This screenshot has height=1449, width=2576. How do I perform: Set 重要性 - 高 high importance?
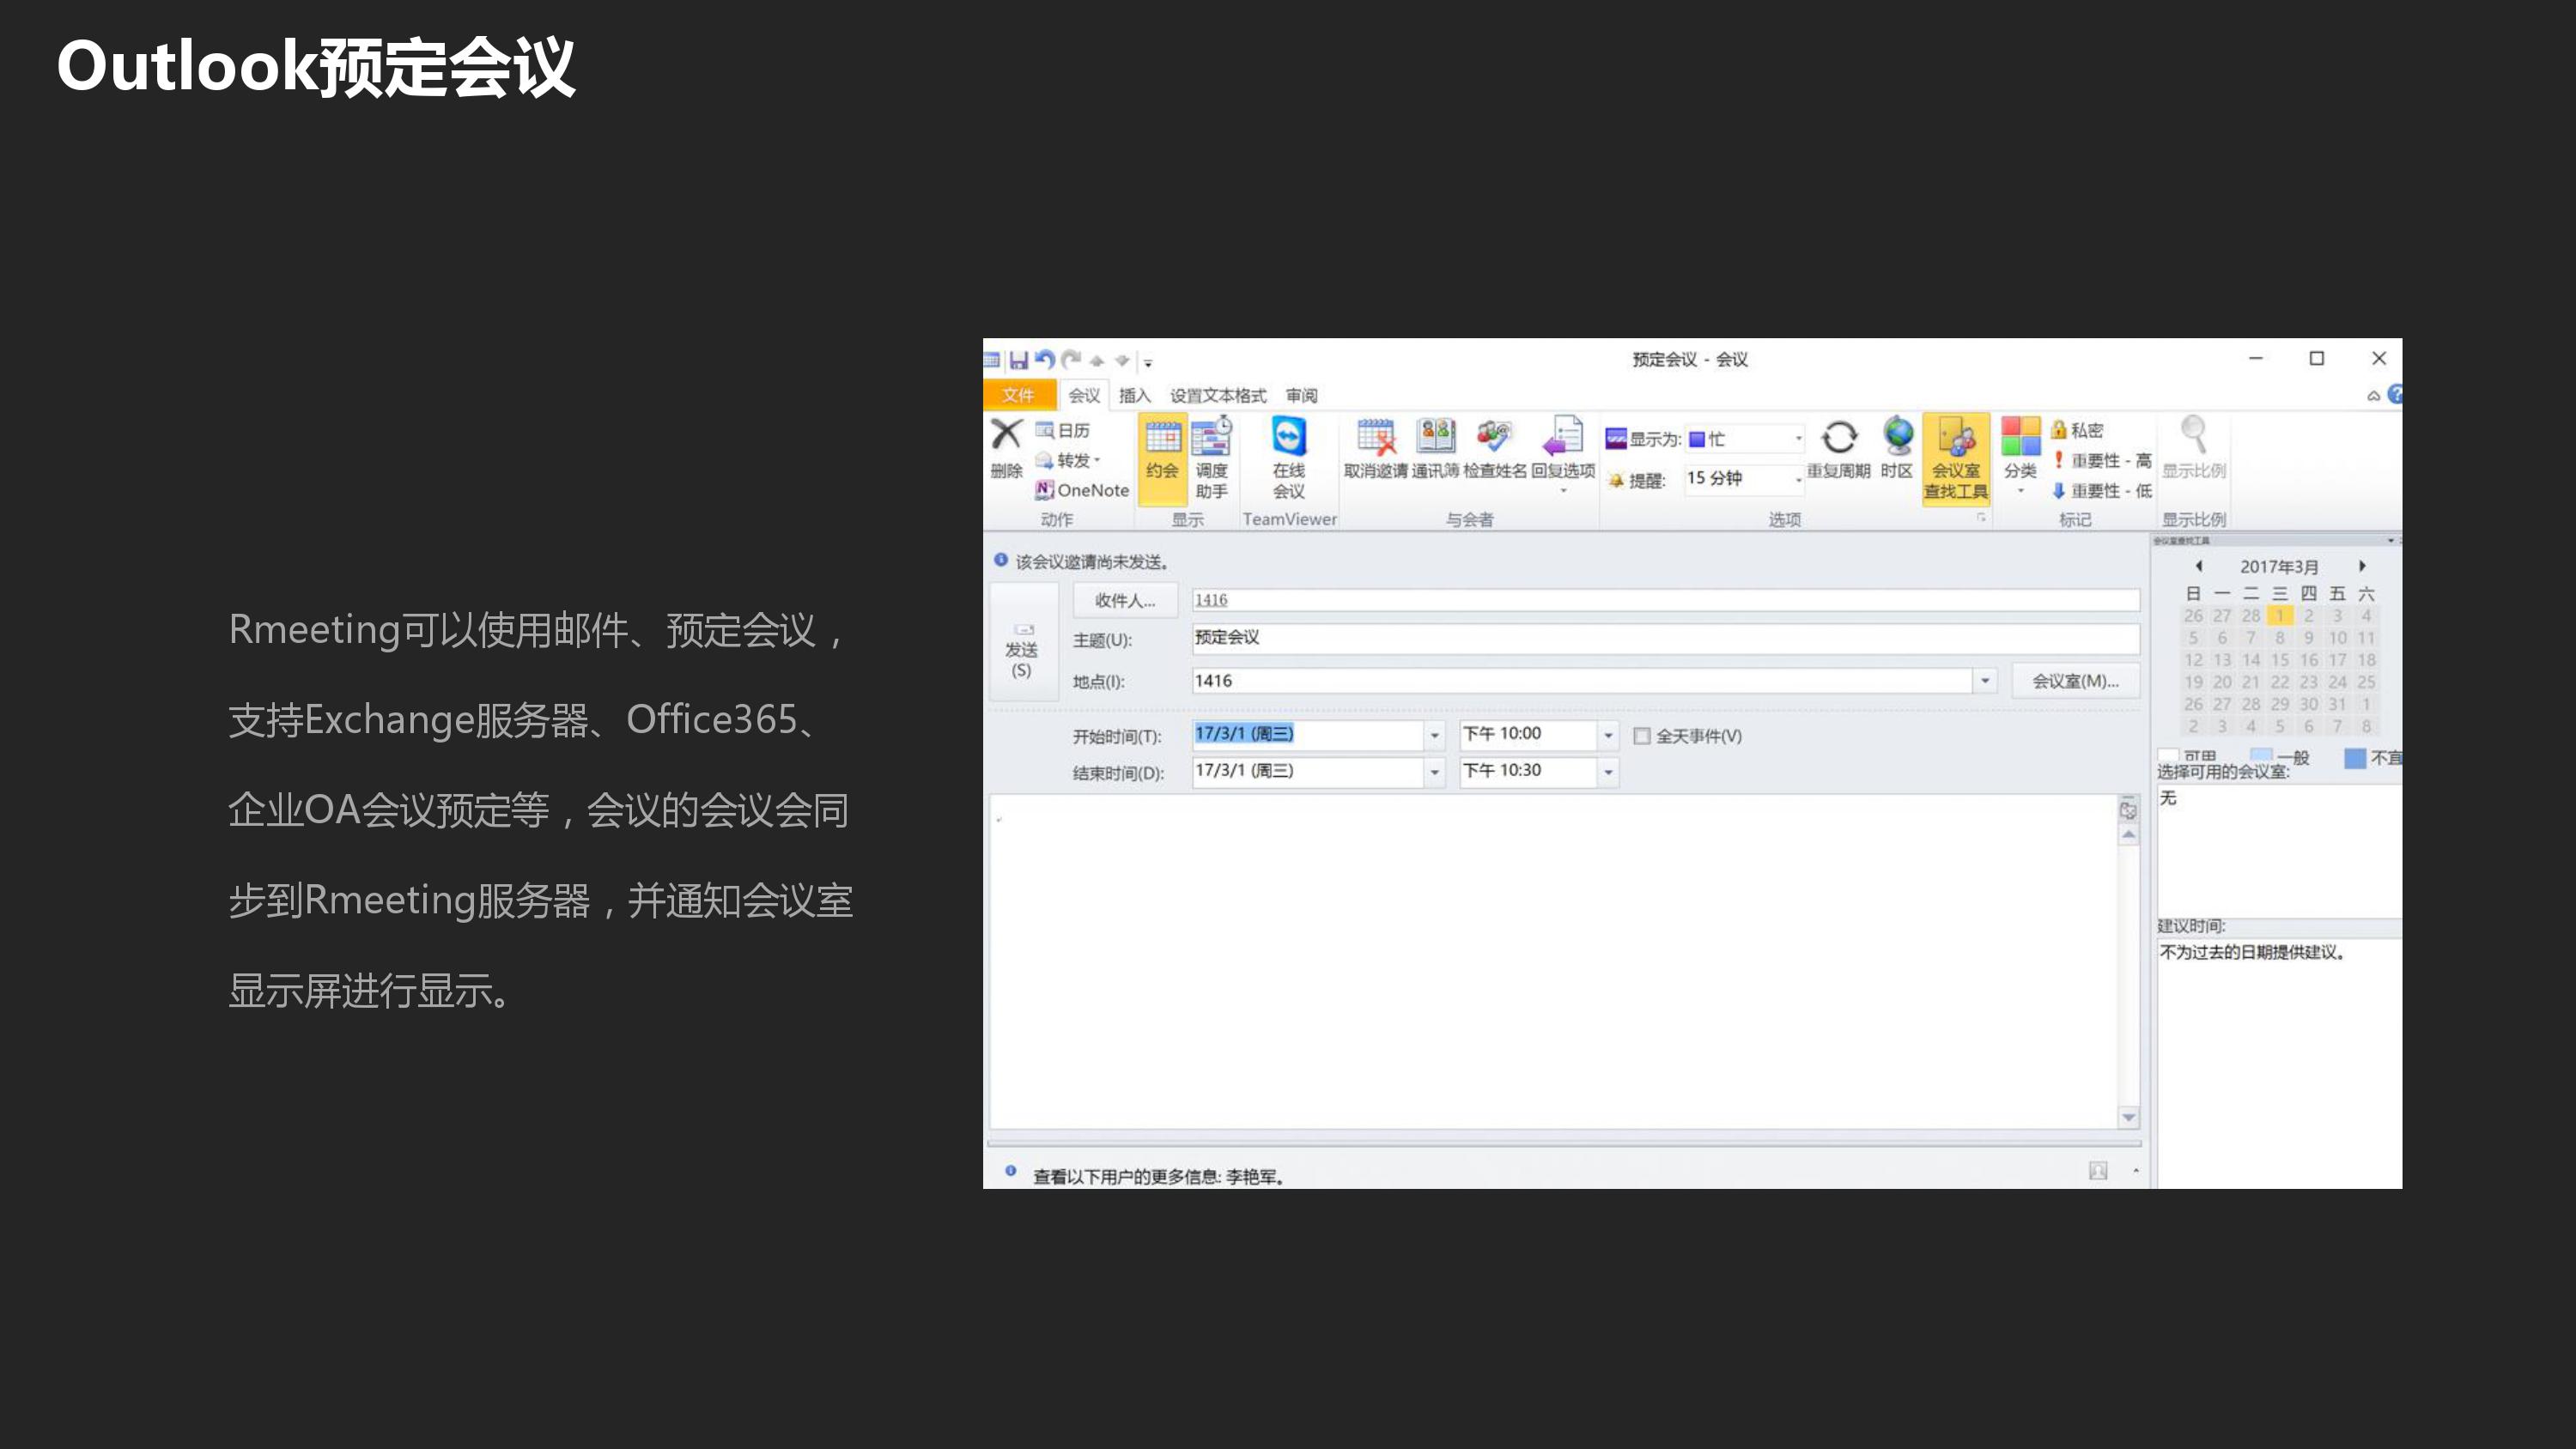[x=2102, y=460]
